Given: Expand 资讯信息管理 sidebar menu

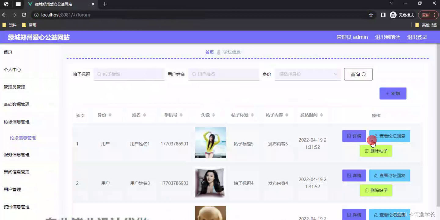Looking at the screenshot, I should pos(16,207).
